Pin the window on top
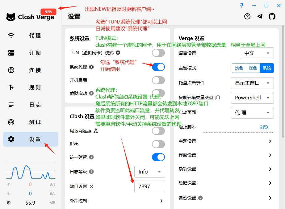285x209 pixels. (x=242, y=6)
